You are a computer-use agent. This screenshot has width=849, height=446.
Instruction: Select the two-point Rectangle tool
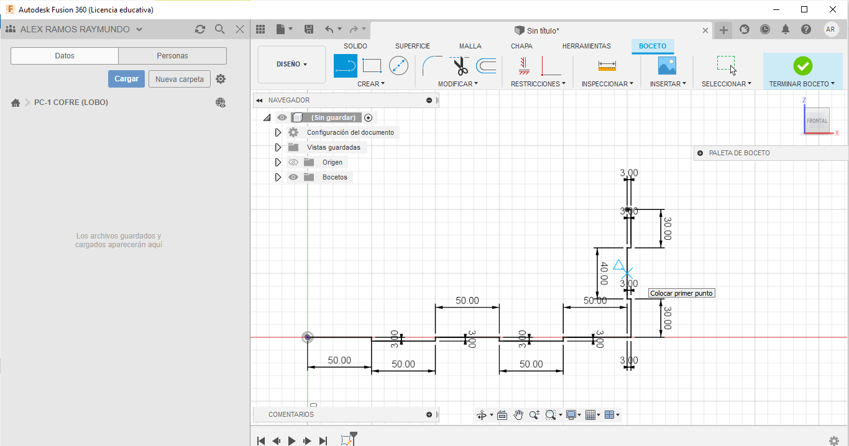tap(372, 65)
